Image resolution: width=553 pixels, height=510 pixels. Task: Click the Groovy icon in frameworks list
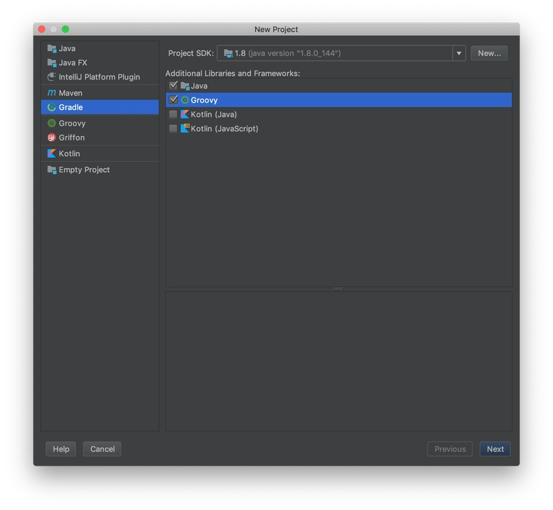pyautogui.click(x=185, y=100)
